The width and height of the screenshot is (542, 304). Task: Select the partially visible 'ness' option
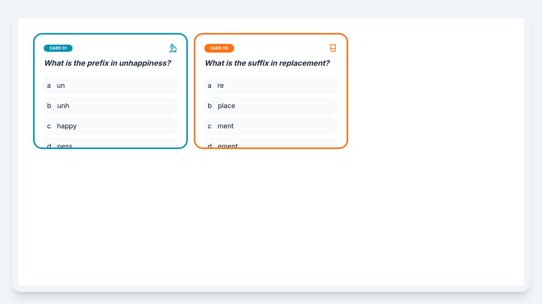pyautogui.click(x=110, y=144)
